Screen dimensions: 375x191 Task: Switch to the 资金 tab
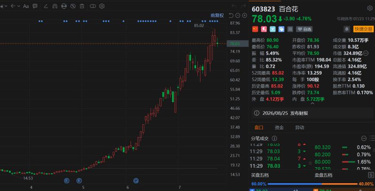pyautogui.click(x=279, y=128)
